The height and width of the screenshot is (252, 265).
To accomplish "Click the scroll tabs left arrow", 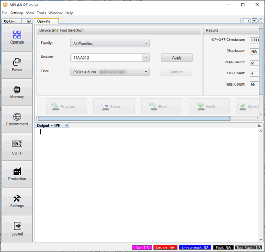I will click(243, 21).
